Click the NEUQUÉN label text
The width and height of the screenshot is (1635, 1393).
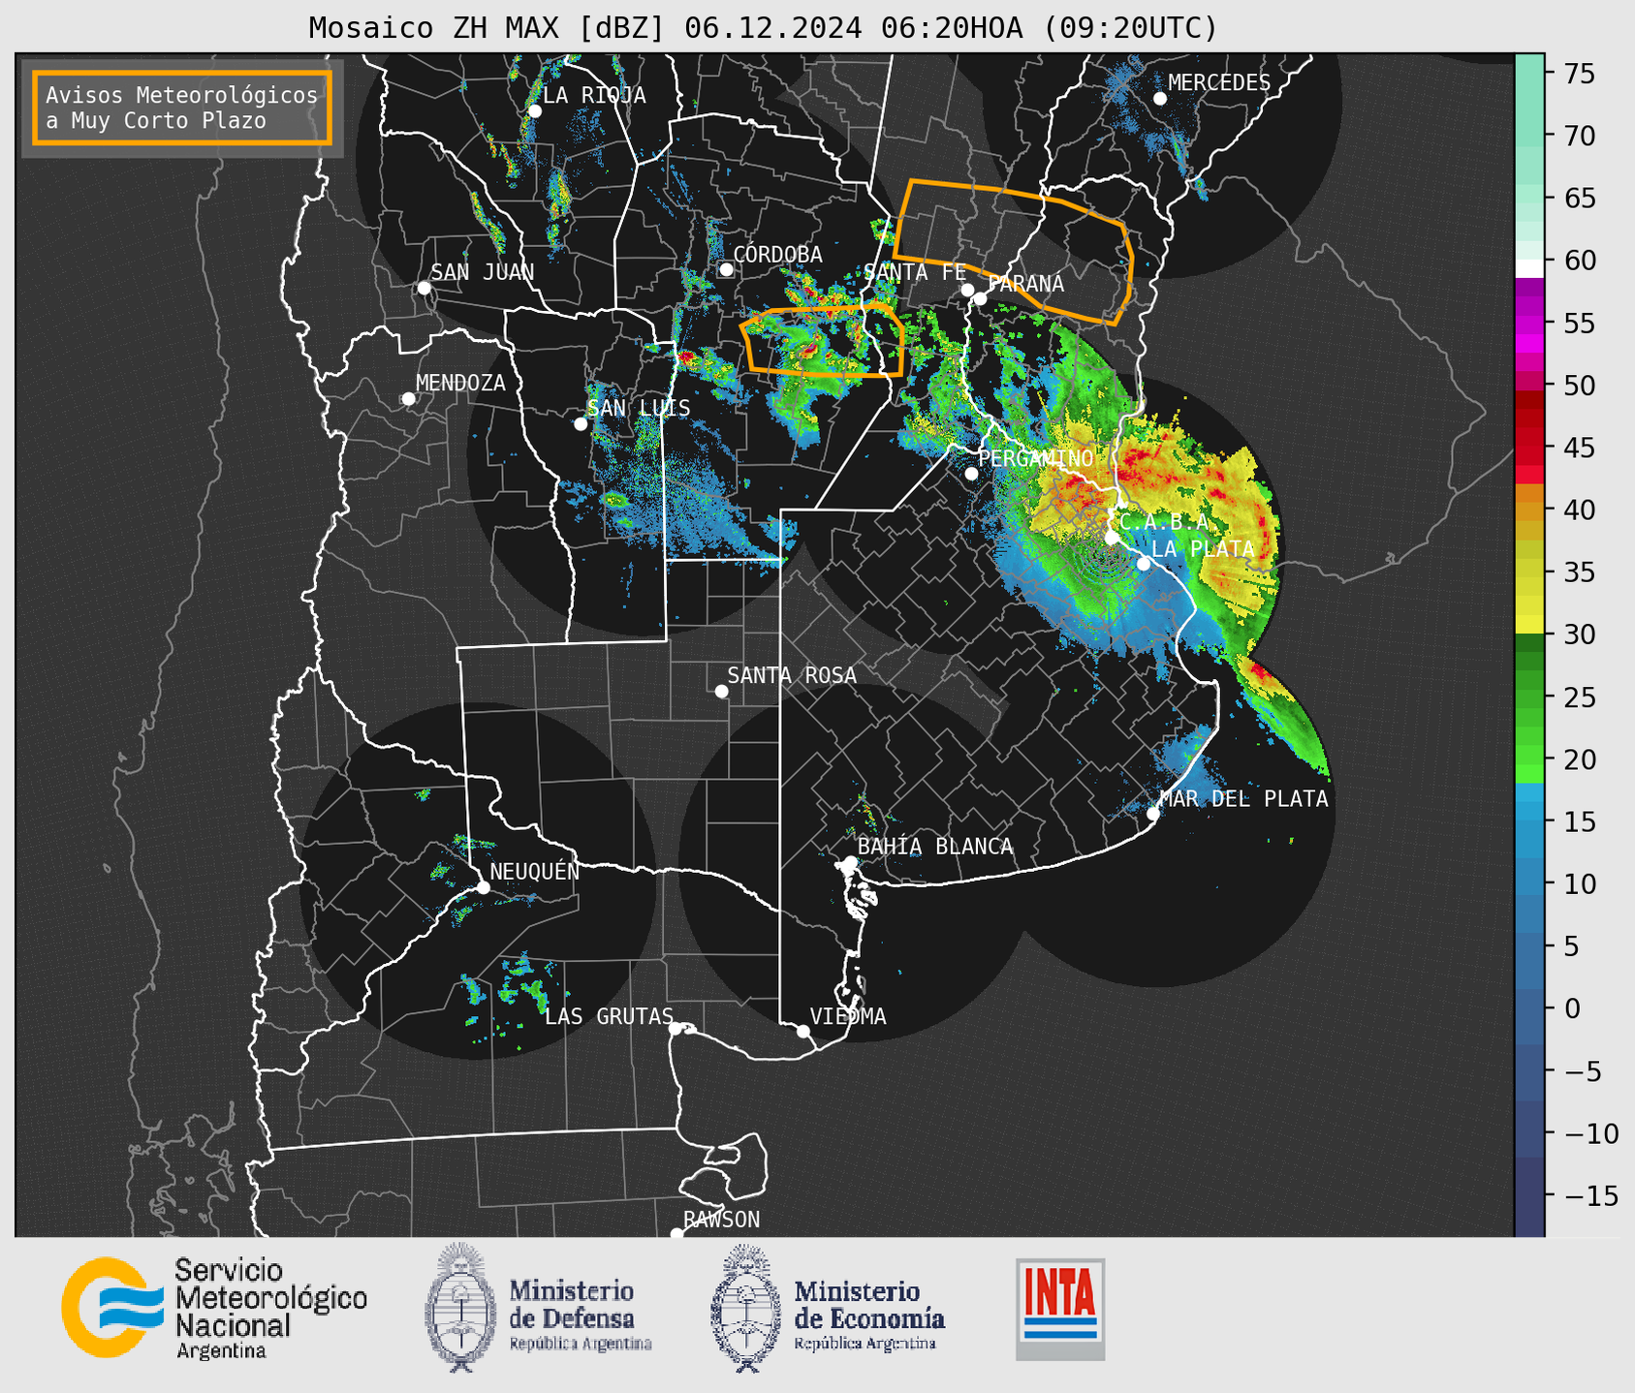click(535, 871)
